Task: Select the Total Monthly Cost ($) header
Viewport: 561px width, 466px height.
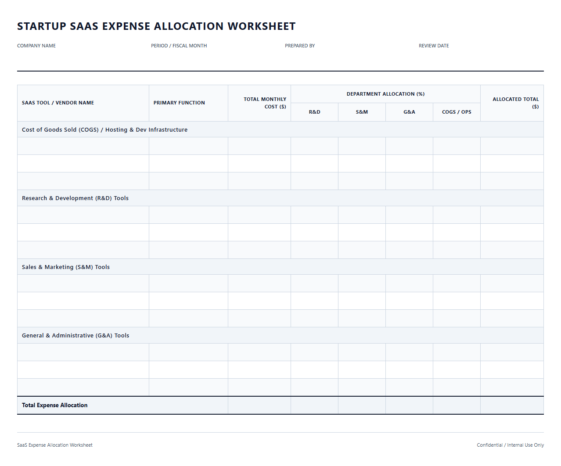Action: pyautogui.click(x=259, y=103)
